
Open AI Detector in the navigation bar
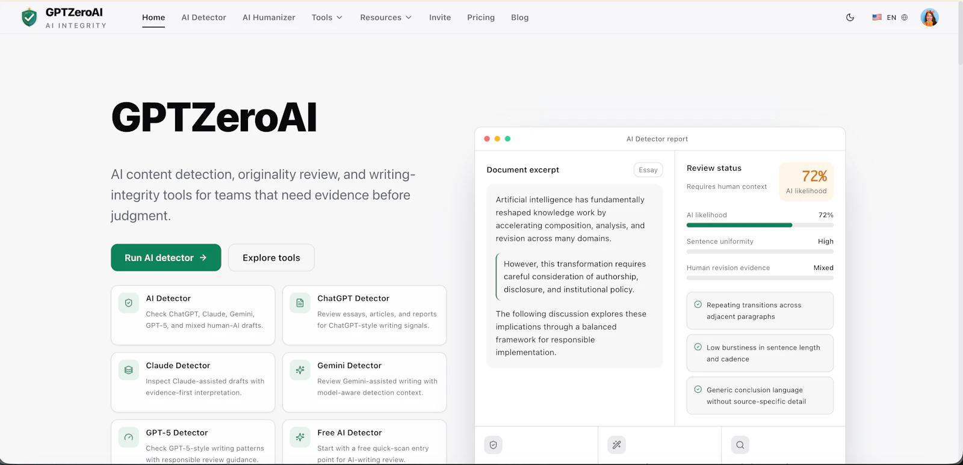[x=204, y=17]
